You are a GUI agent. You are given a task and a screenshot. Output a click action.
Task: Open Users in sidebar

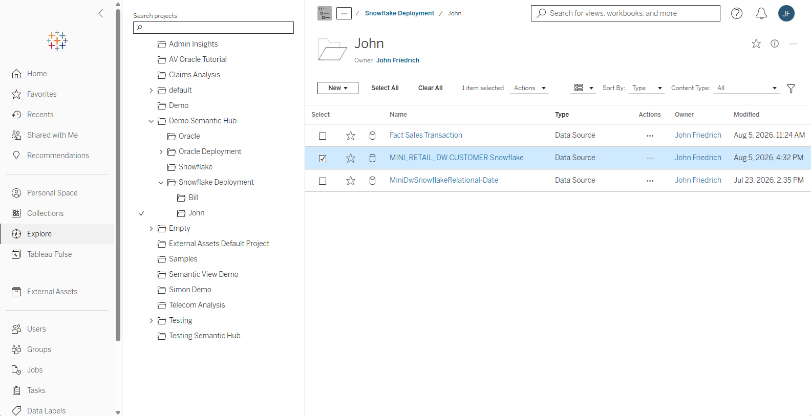pyautogui.click(x=36, y=329)
